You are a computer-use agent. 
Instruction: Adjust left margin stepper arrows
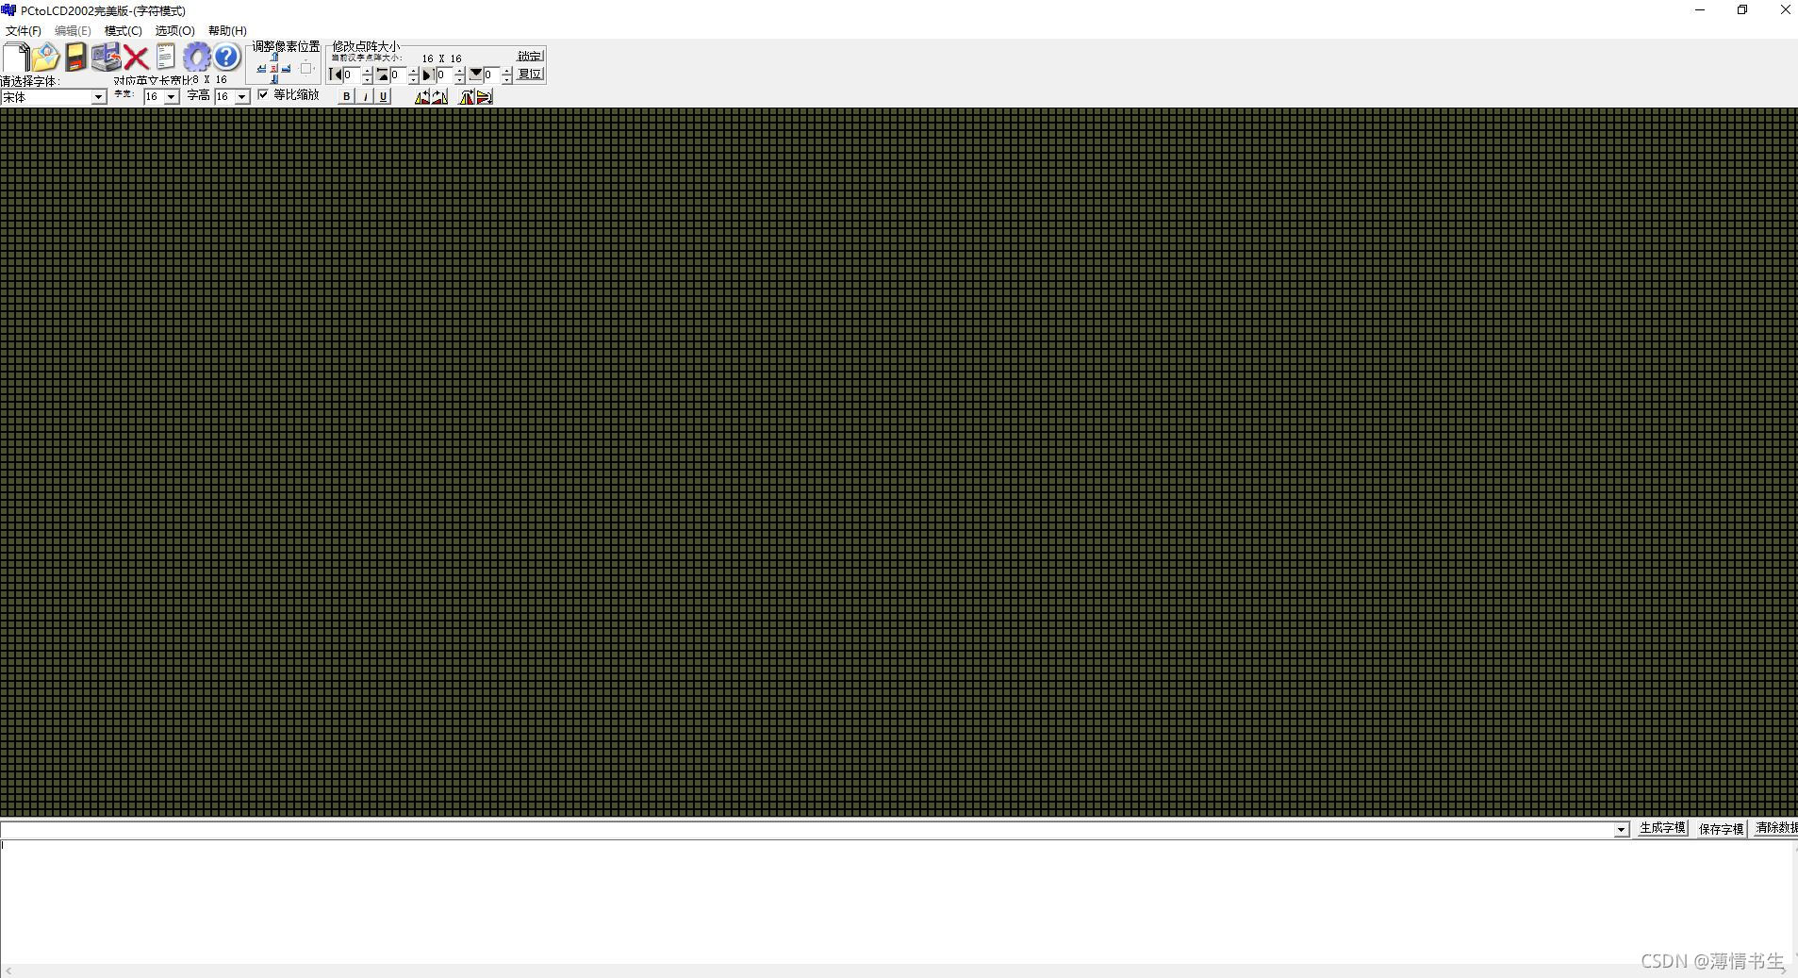point(368,75)
